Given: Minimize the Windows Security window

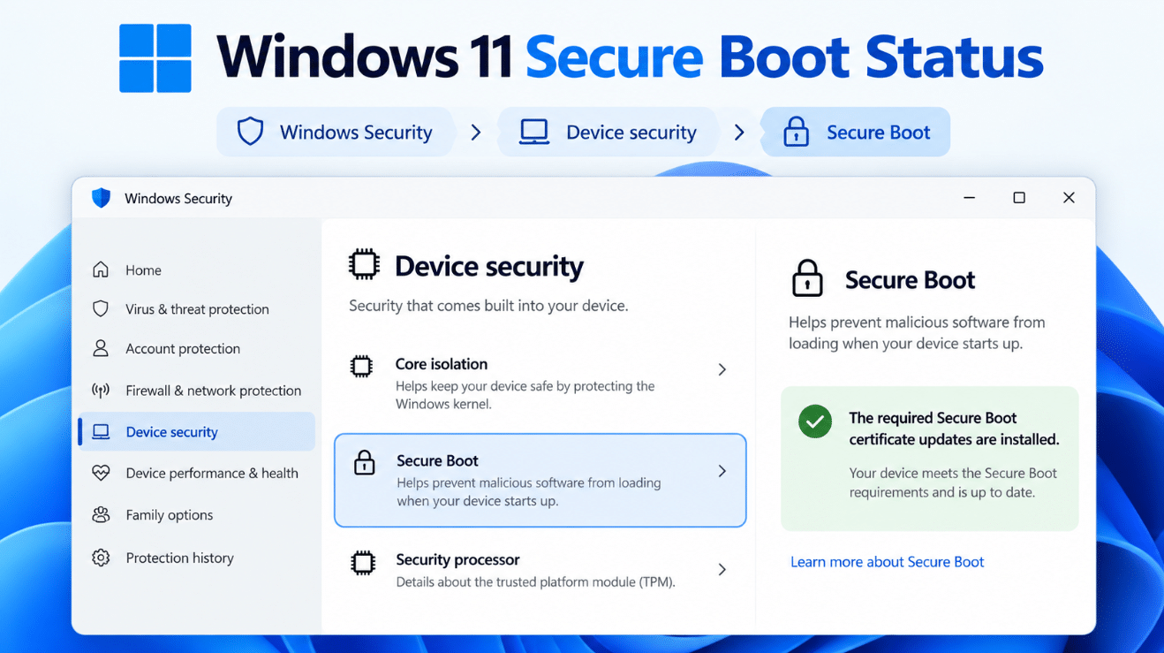Looking at the screenshot, I should tap(970, 198).
